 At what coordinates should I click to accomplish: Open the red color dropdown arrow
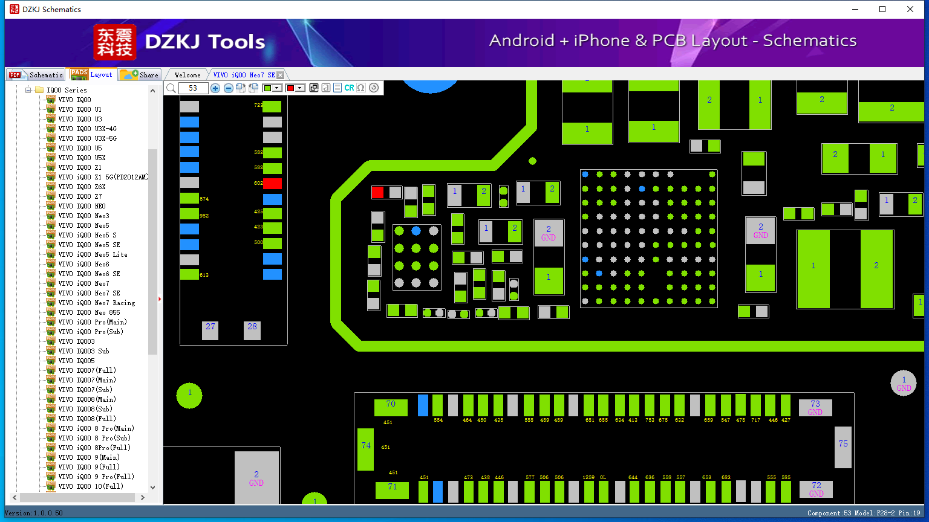click(x=300, y=88)
